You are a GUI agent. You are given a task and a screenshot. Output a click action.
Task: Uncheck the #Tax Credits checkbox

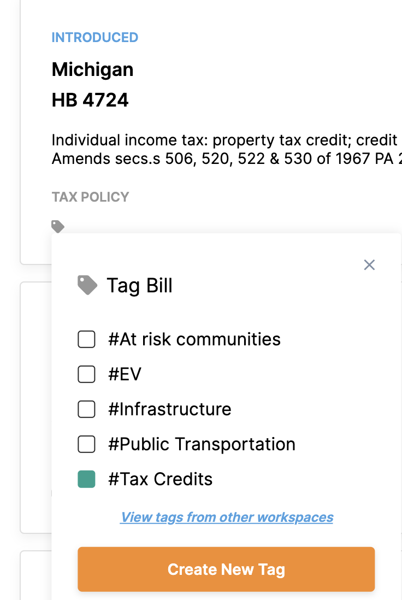coord(86,479)
